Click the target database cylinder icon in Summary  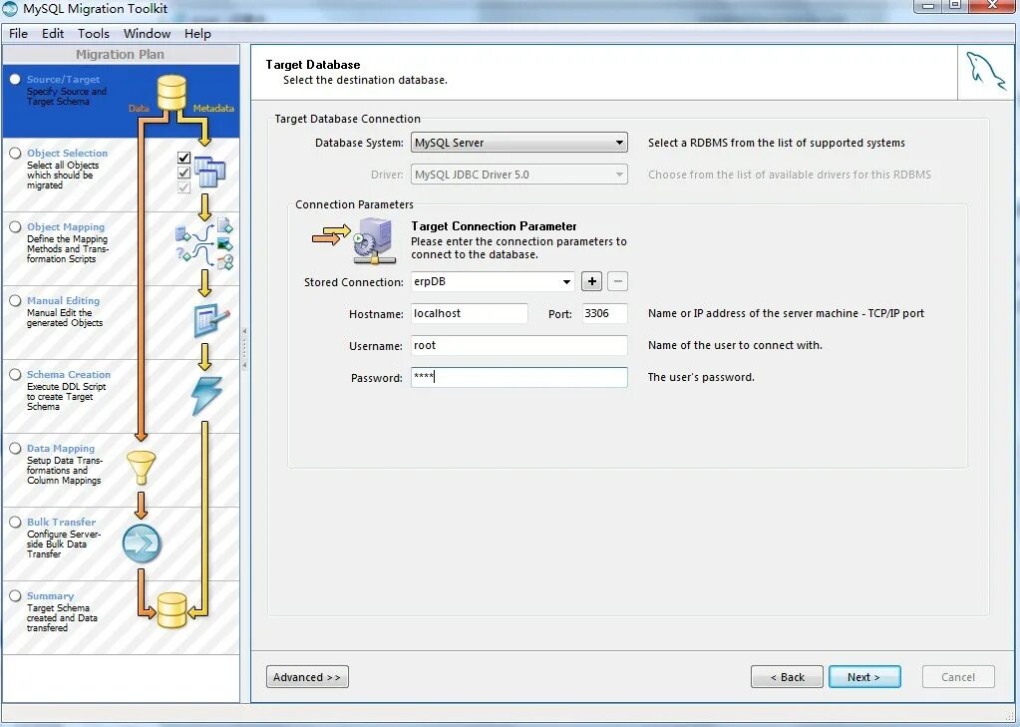coord(171,610)
